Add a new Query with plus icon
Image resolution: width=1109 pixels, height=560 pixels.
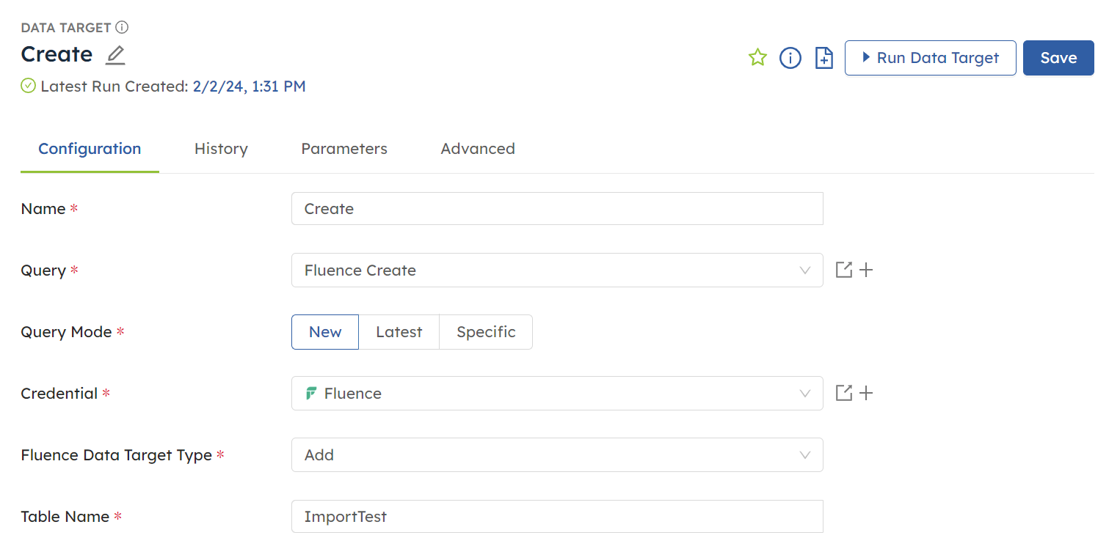point(866,270)
